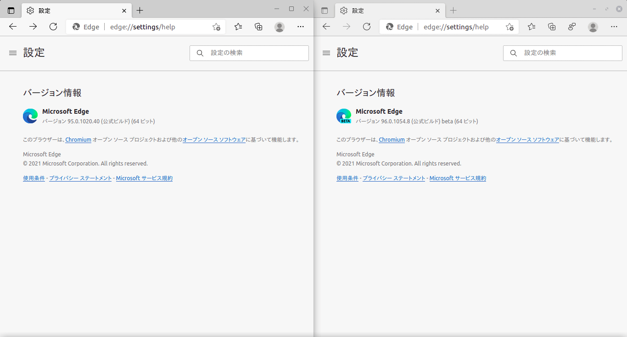Open tab actions menu in right Edge Beta window
Viewport: 627px width, 337px height.
coord(325,11)
